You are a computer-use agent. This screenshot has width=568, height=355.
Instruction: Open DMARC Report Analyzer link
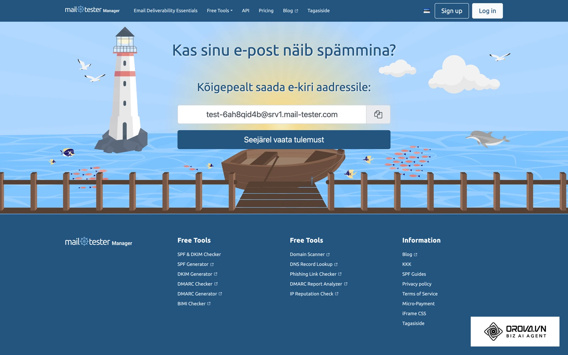[318, 284]
